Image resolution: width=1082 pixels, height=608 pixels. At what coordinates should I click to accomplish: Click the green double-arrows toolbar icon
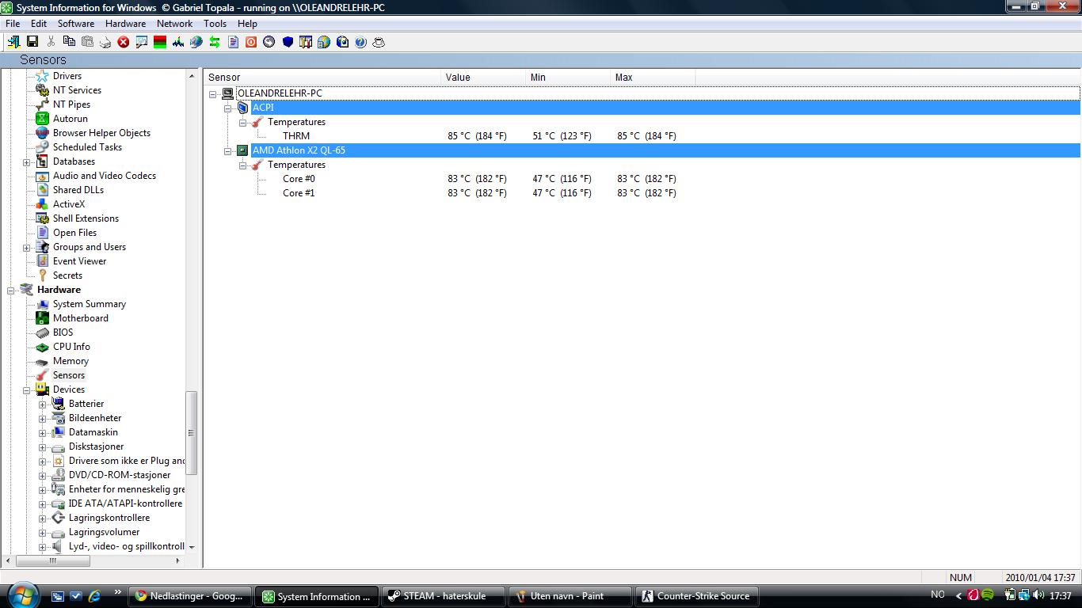click(215, 42)
